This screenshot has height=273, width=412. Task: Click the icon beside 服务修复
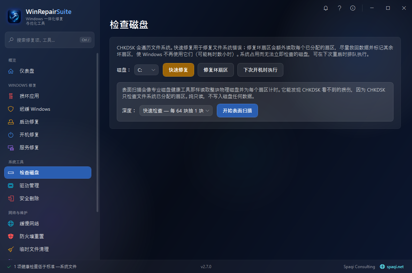click(11, 148)
